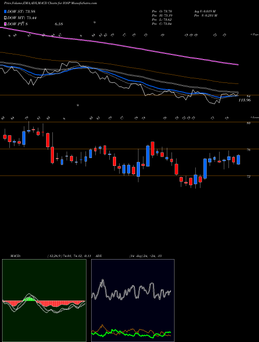Click the 6.58 value in the legend
Screen dimensions: 259x342
click(59, 24)
